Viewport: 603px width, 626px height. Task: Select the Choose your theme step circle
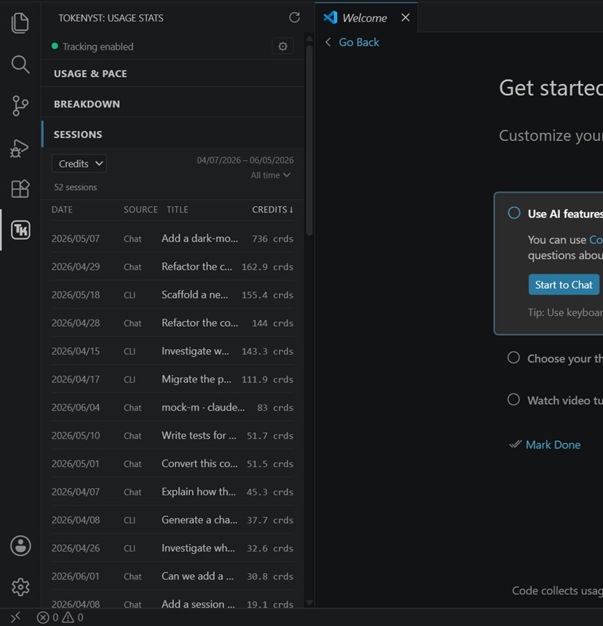[513, 358]
